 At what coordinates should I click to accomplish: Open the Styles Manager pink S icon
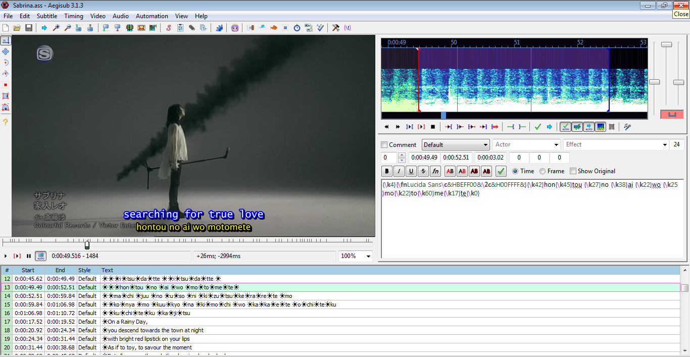tap(169, 28)
